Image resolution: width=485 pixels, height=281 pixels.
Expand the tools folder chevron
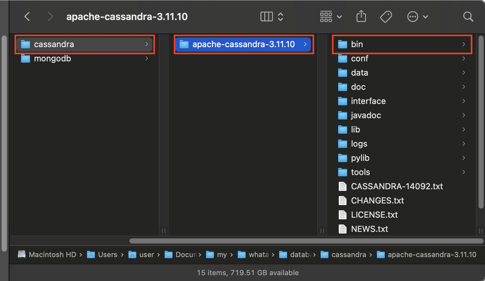(464, 172)
